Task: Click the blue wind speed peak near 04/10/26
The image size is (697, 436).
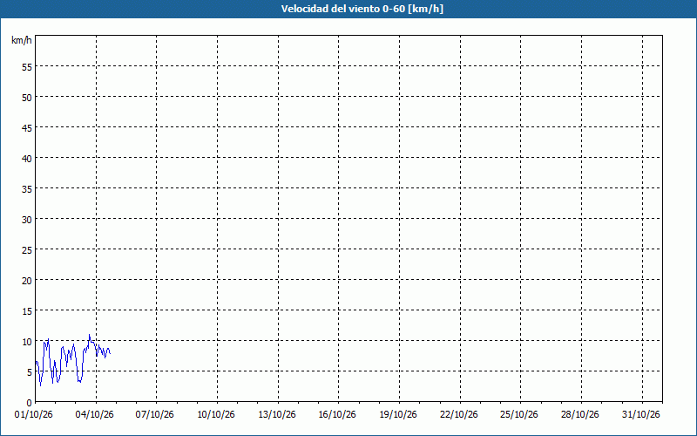Action: 90,335
